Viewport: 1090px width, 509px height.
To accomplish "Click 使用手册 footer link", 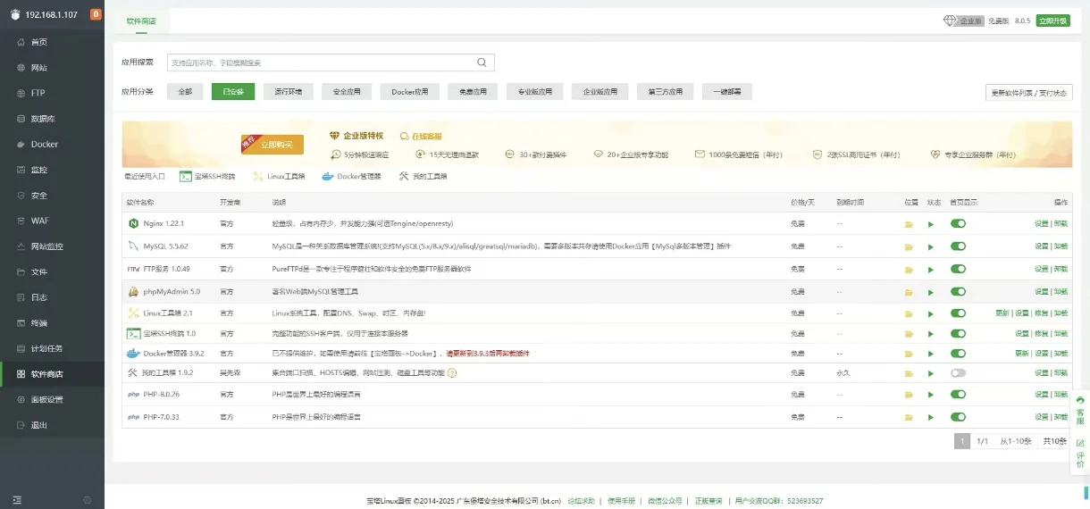I will (x=621, y=501).
